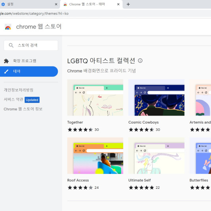The height and width of the screenshot is (211, 211).
Task: Open the Roof Access theme thumbnail
Action: click(x=95, y=156)
